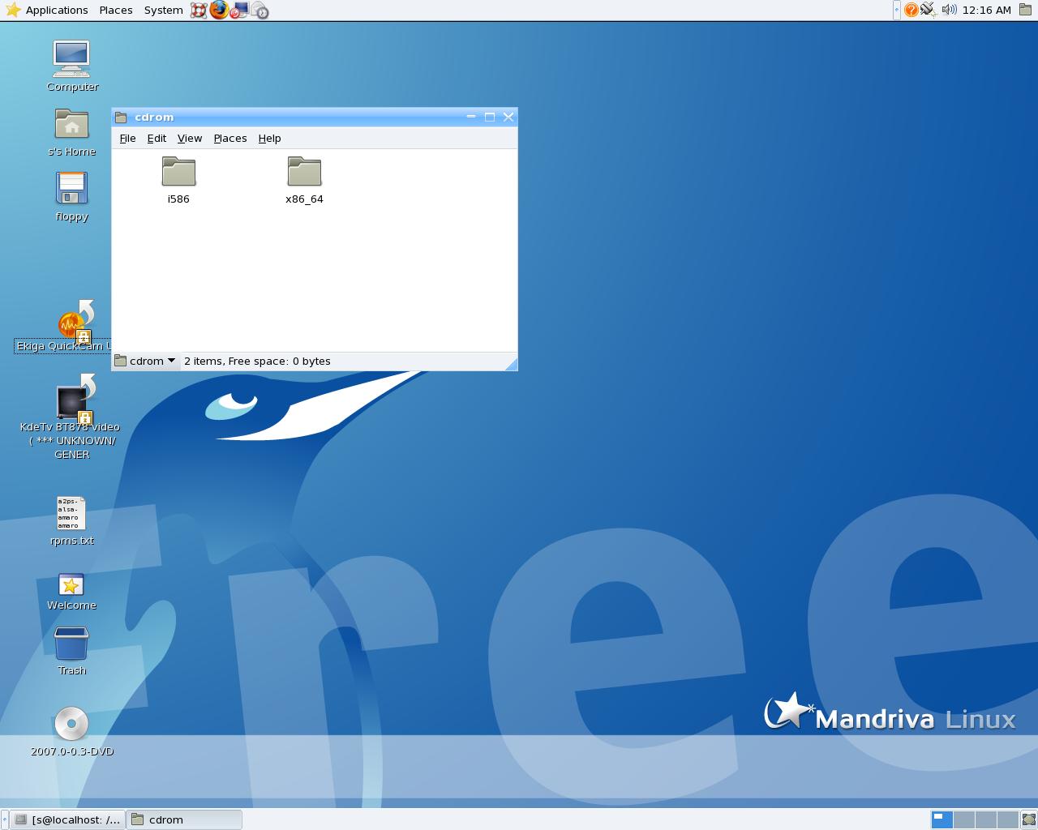Open the View menu in cdrom window
This screenshot has height=830, width=1038.
(x=190, y=139)
